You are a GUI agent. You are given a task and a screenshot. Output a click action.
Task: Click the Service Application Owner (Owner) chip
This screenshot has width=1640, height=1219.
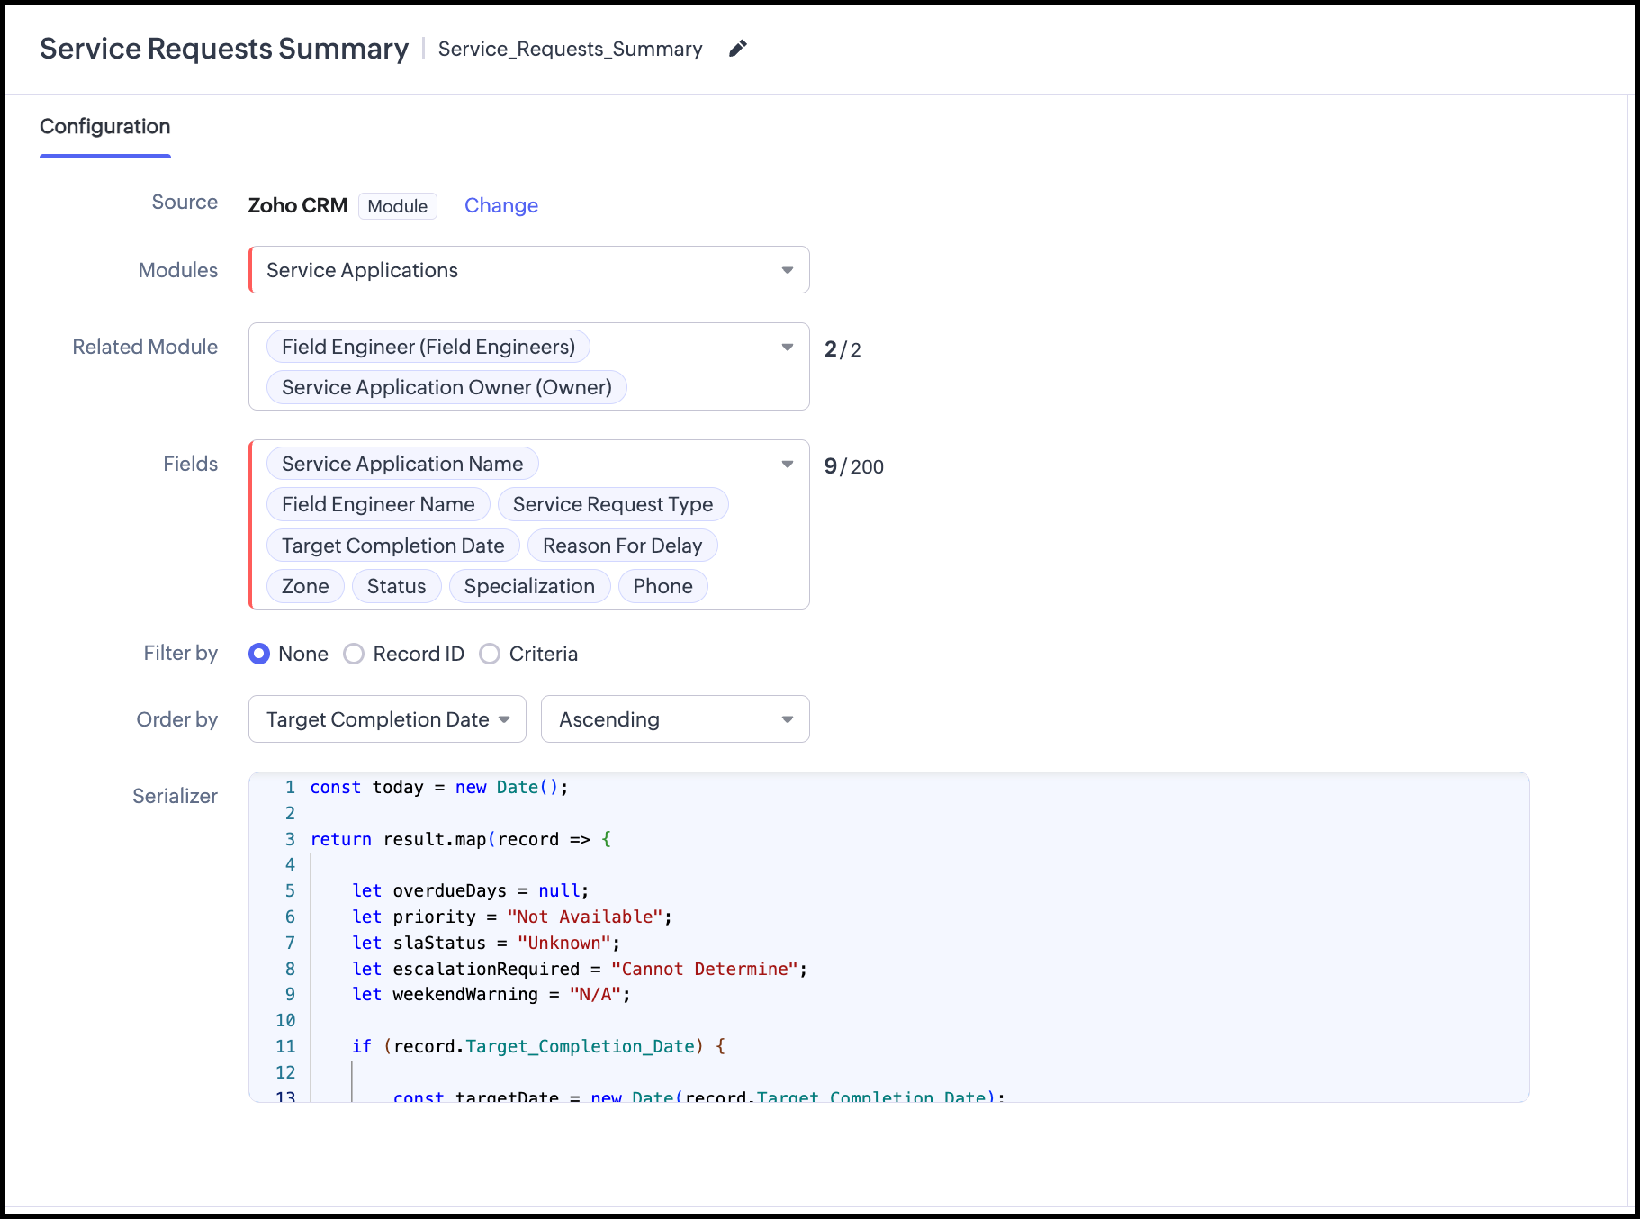coord(446,387)
